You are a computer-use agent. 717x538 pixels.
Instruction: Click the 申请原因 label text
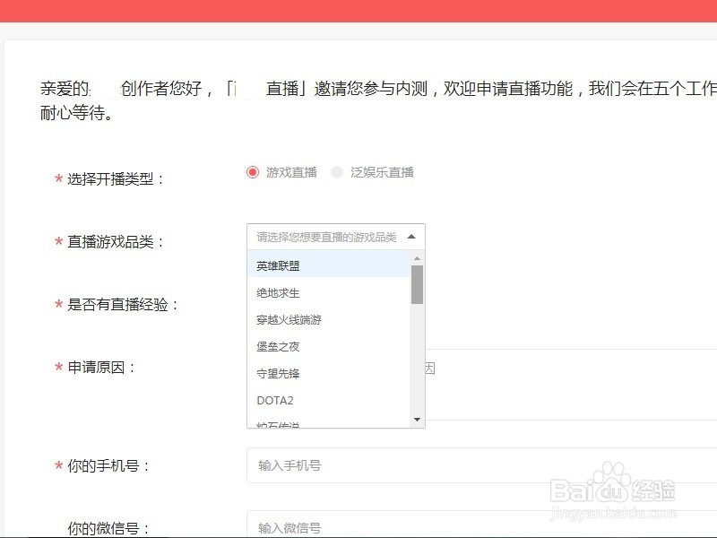tap(101, 367)
